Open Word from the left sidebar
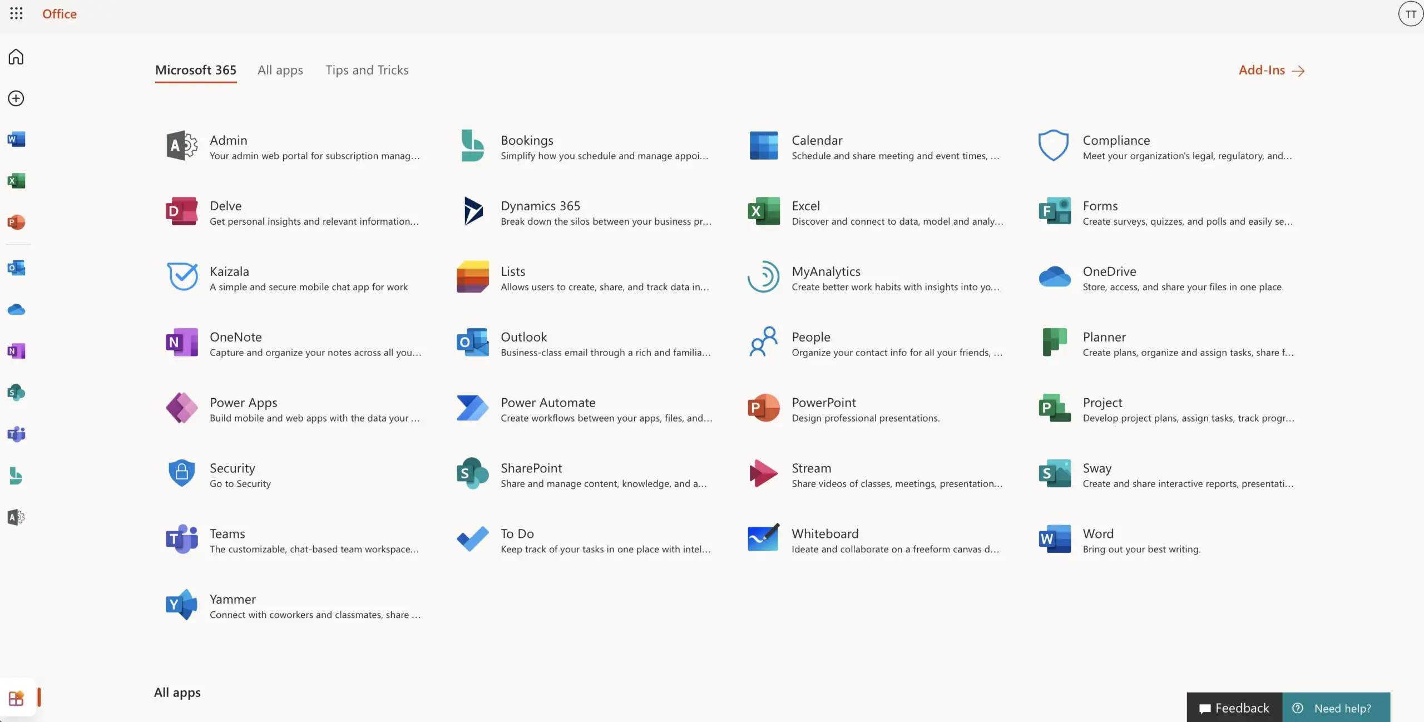Image resolution: width=1424 pixels, height=722 pixels. pos(16,139)
